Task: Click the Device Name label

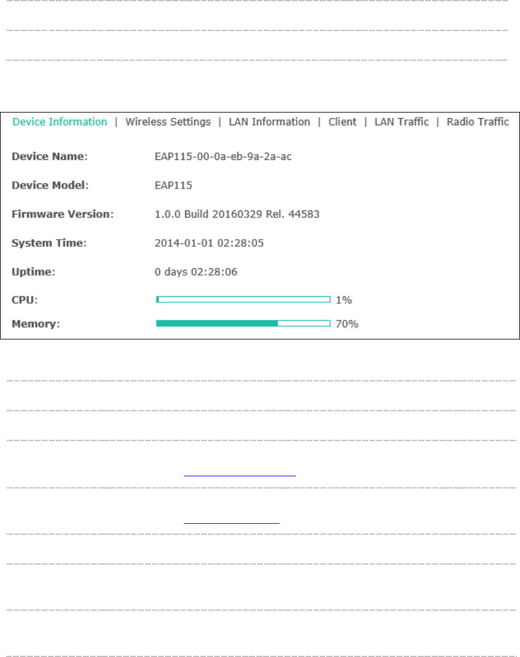Action: [49, 156]
